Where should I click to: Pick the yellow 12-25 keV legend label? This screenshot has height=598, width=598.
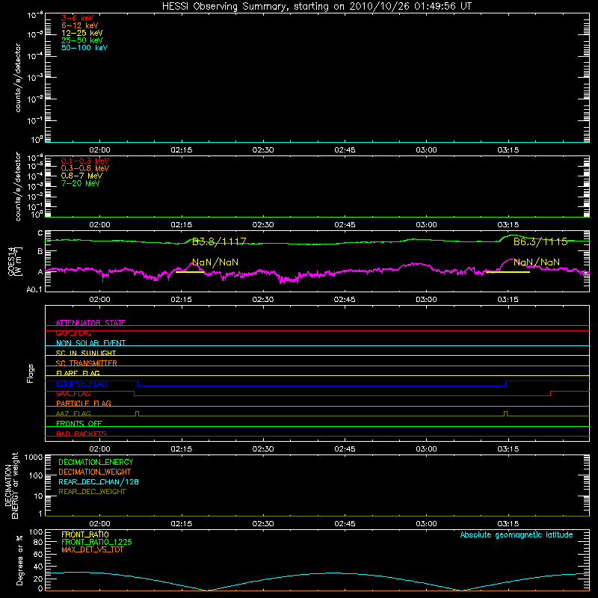click(81, 33)
